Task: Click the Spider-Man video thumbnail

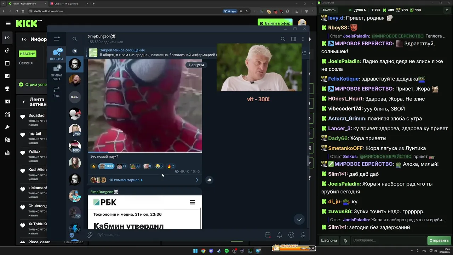Action: (145, 106)
